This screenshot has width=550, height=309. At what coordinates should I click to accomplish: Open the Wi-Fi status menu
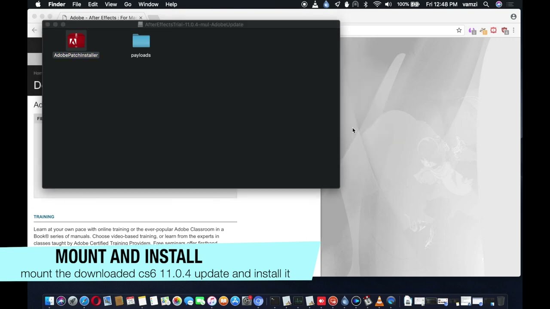(x=377, y=4)
